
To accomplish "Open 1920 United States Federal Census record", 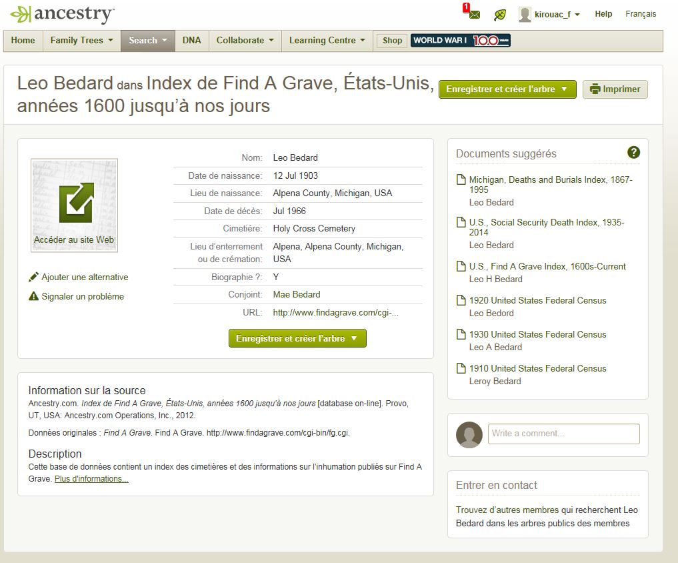I will point(537,300).
